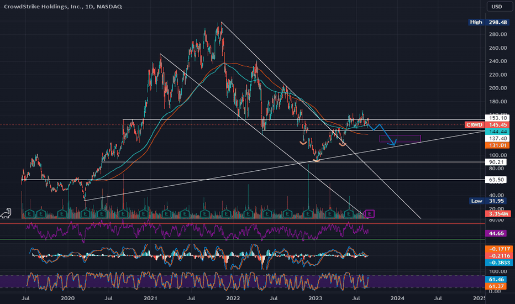
Task: Click the teal 144.44 moving average tag
Action: tap(498, 132)
